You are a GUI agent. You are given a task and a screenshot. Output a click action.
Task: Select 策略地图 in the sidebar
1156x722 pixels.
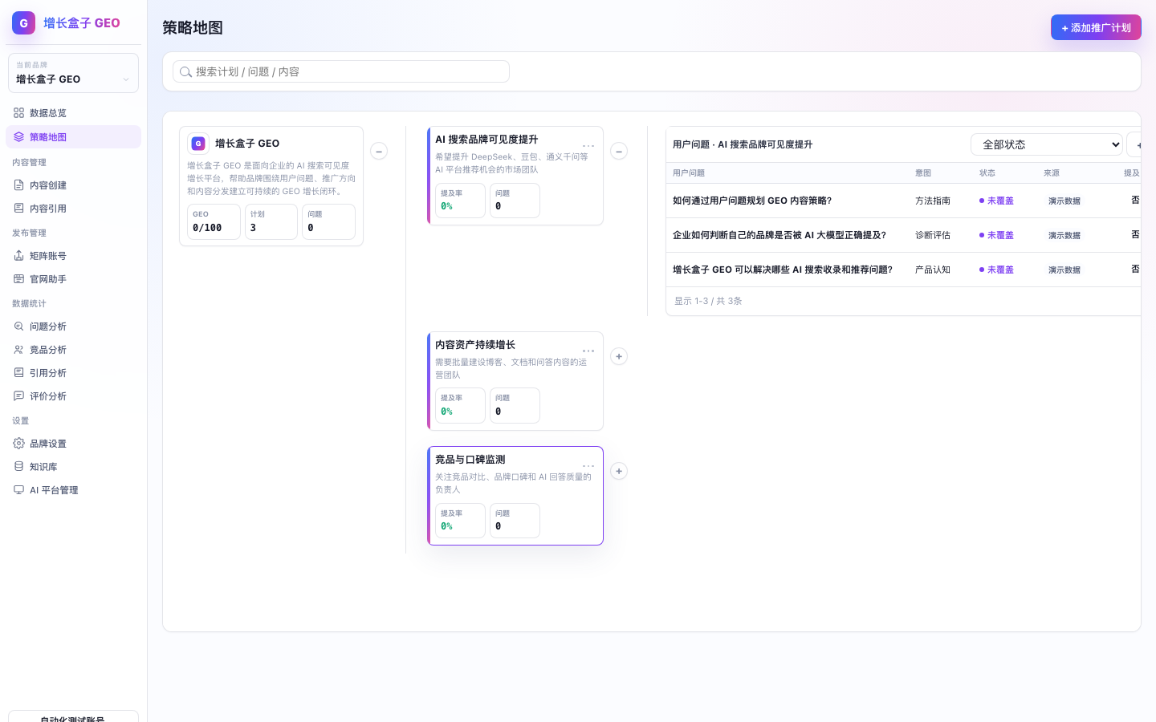tap(73, 137)
